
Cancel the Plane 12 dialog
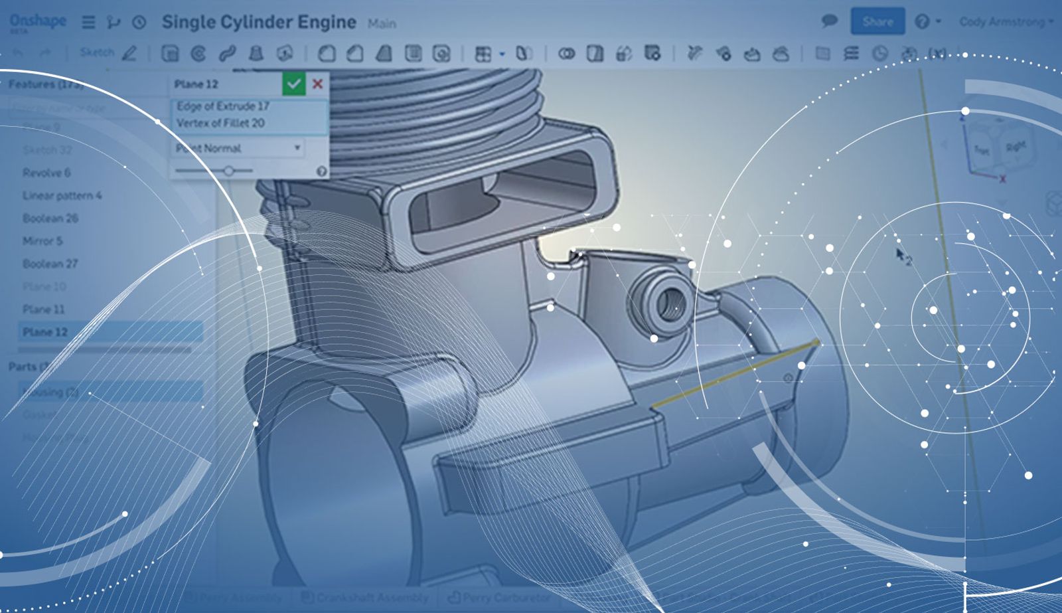point(319,84)
